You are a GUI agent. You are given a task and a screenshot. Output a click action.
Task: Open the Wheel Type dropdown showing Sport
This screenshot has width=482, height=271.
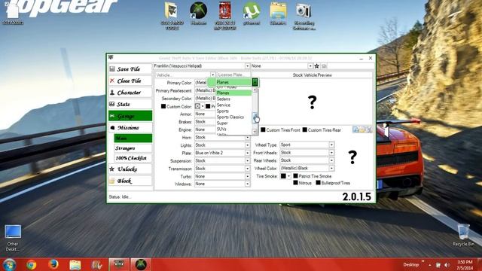pos(331,145)
